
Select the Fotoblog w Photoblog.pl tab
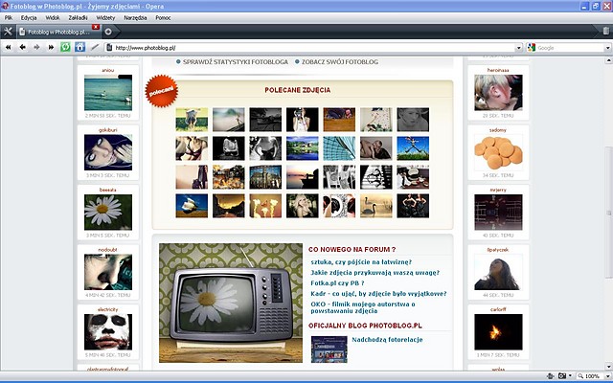coord(57,32)
